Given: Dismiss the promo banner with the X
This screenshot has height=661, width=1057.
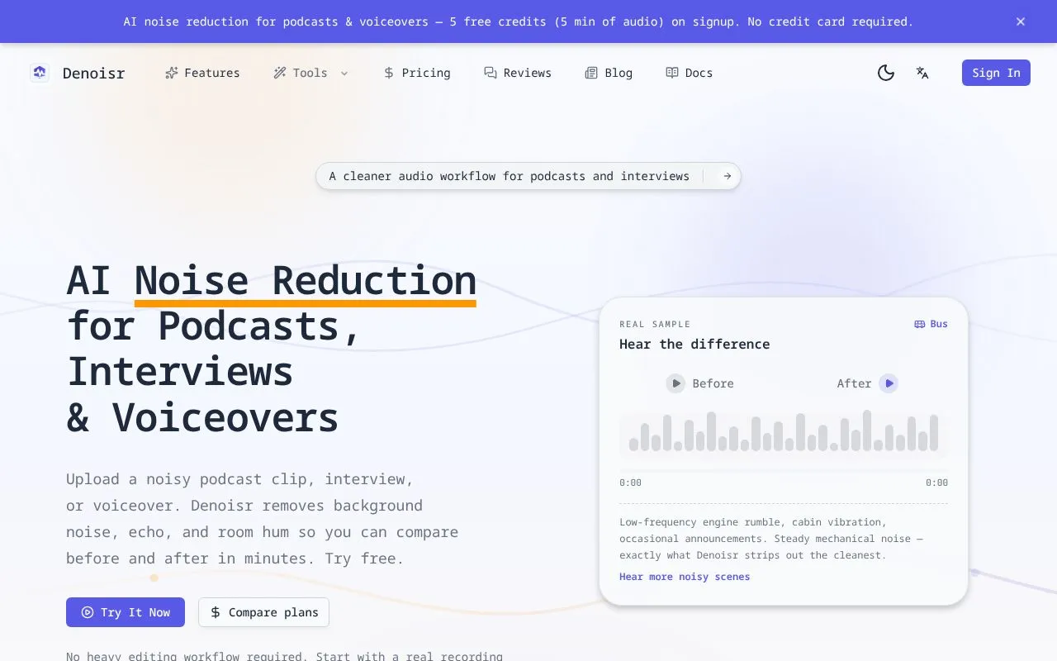Looking at the screenshot, I should coord(1021,21).
